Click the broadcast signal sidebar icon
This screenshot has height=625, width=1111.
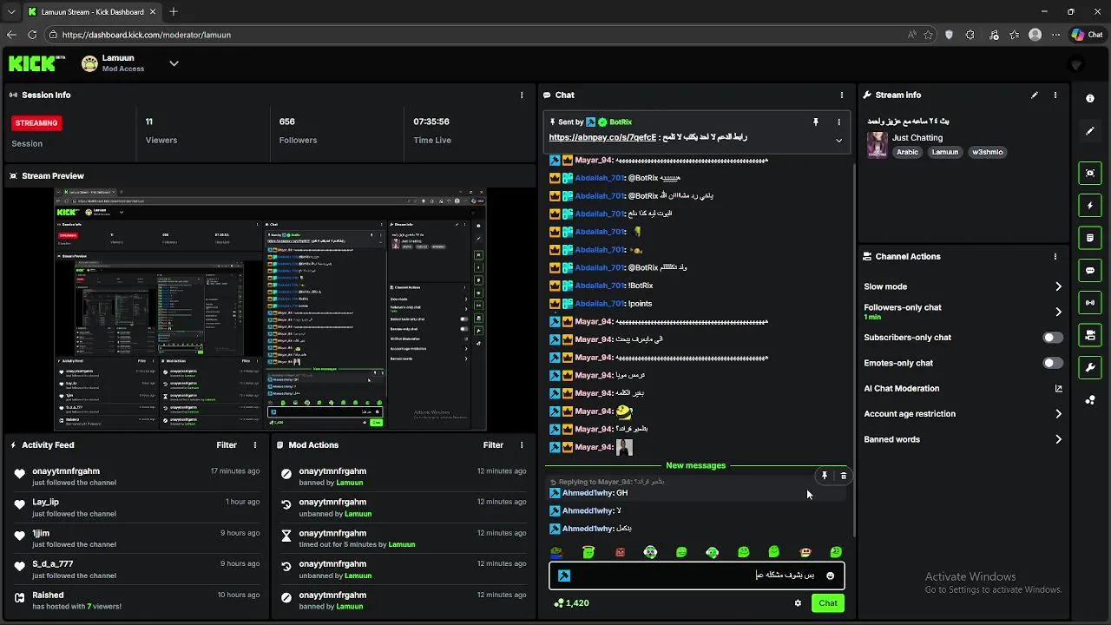click(x=1090, y=303)
